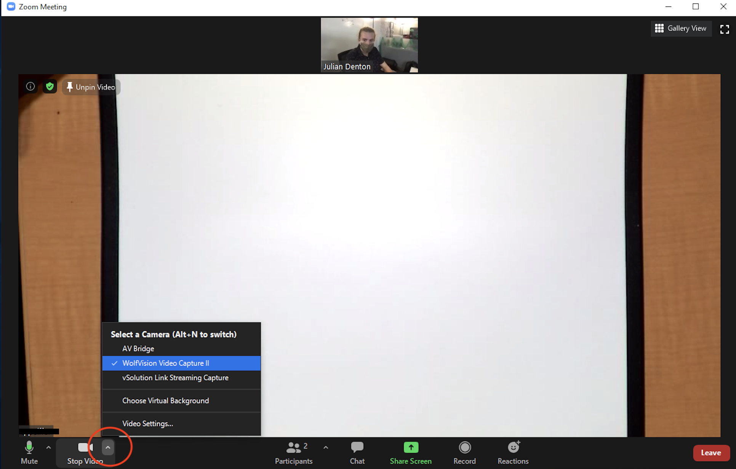Screen dimensions: 736x469
Task: Expand the video camera options arrow
Action: point(108,447)
